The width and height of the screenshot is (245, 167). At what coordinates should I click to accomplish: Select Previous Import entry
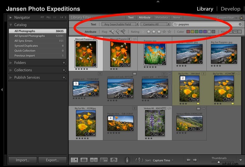[38, 56]
